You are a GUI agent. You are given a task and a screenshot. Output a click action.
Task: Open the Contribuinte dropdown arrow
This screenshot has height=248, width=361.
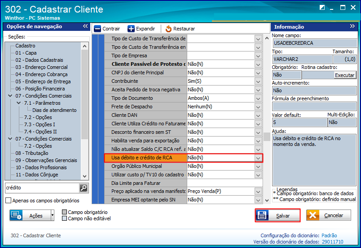tap(258, 81)
